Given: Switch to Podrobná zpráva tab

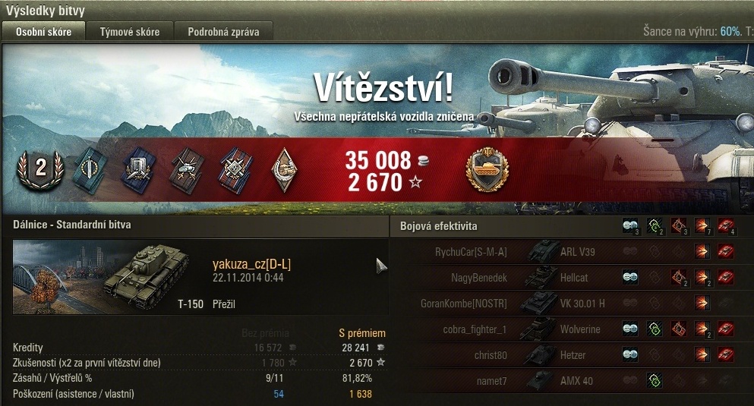Looking at the screenshot, I should (x=223, y=32).
